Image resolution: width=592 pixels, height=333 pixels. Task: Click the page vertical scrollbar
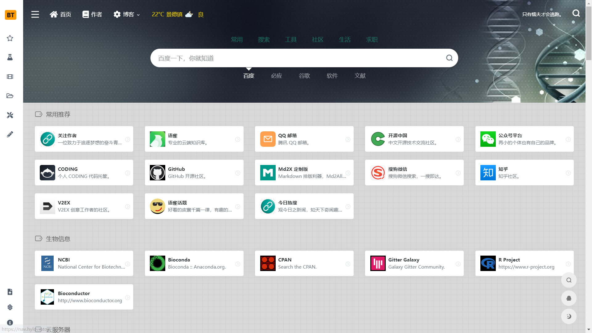click(x=589, y=34)
